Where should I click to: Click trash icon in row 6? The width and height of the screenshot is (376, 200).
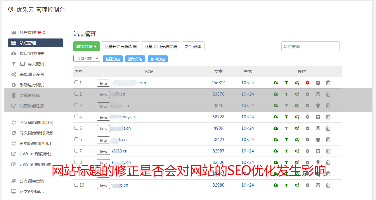[x=328, y=140]
